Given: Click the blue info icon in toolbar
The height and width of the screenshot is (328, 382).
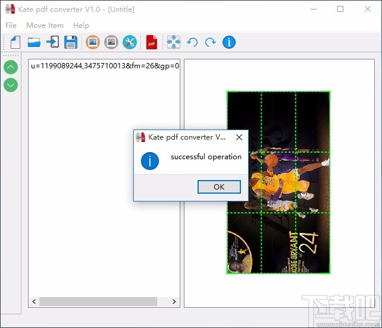Looking at the screenshot, I should [x=229, y=42].
